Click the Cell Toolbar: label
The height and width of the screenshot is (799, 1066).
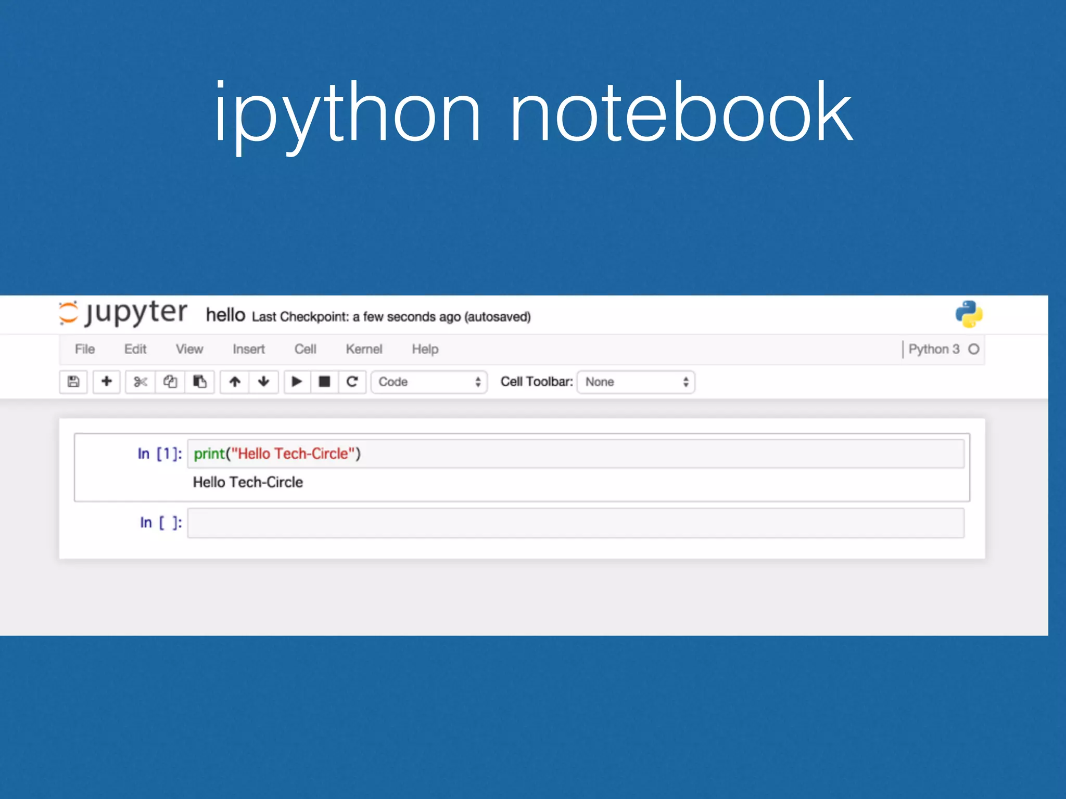click(537, 382)
